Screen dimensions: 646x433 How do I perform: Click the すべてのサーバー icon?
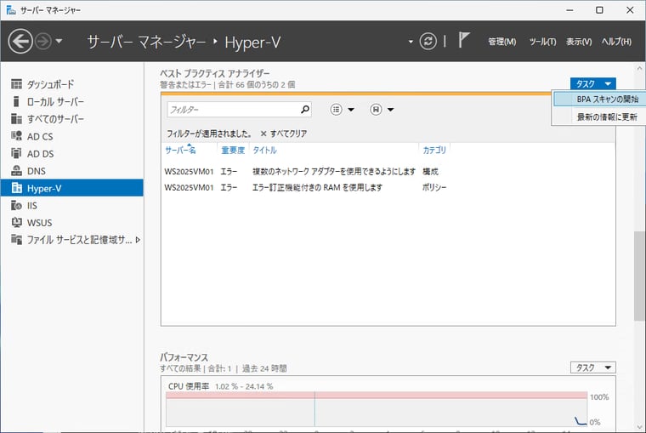click(x=16, y=119)
